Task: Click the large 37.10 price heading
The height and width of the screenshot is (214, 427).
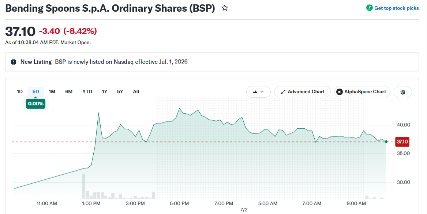Action: pos(20,31)
